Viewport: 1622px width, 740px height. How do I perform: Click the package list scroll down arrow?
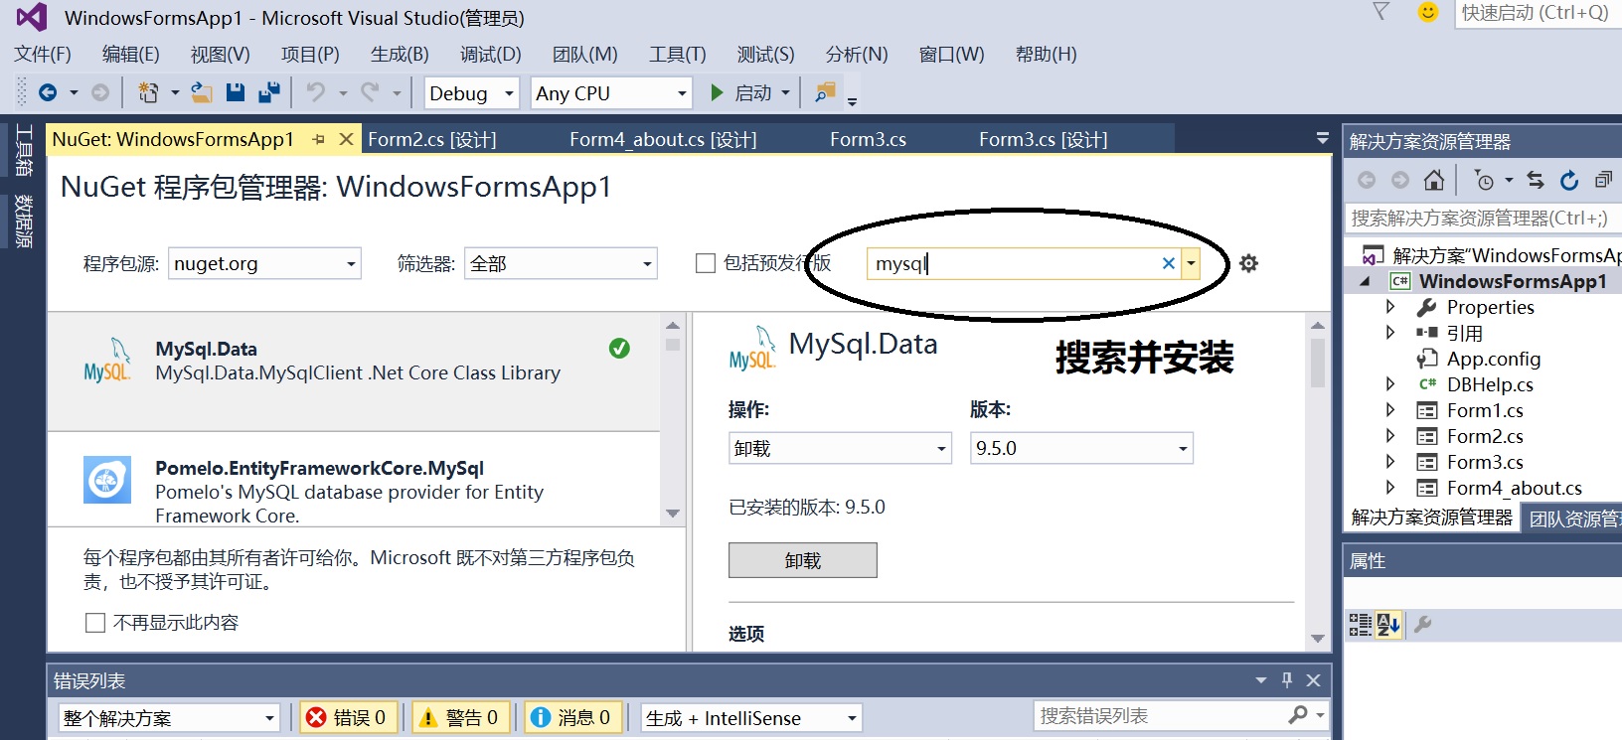[x=673, y=514]
